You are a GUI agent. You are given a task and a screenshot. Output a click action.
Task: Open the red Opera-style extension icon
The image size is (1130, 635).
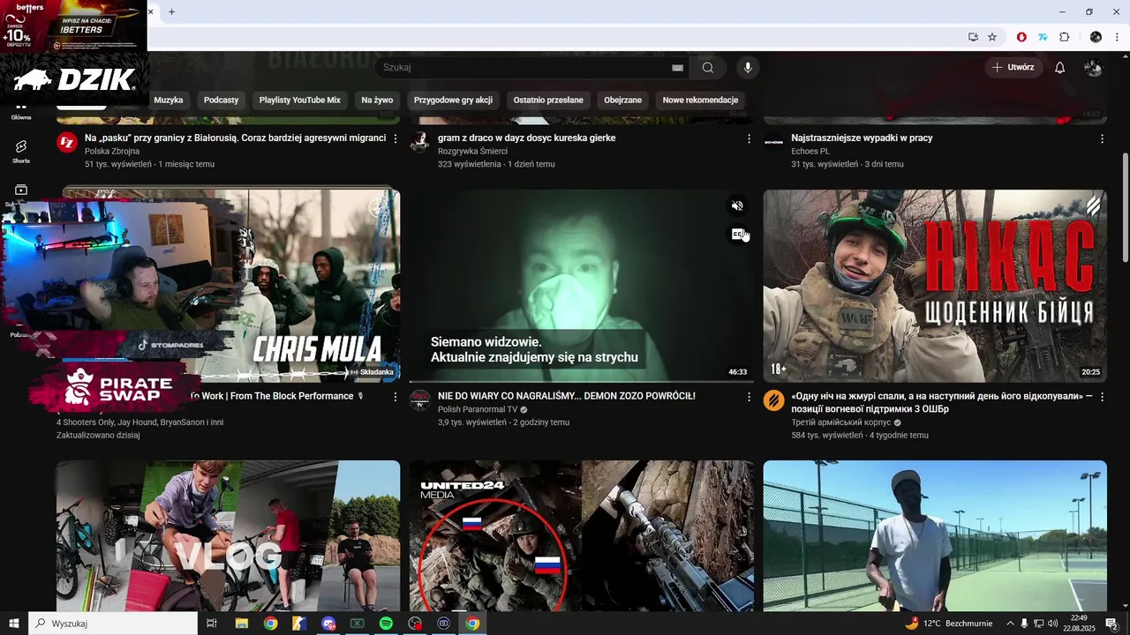tap(1021, 37)
